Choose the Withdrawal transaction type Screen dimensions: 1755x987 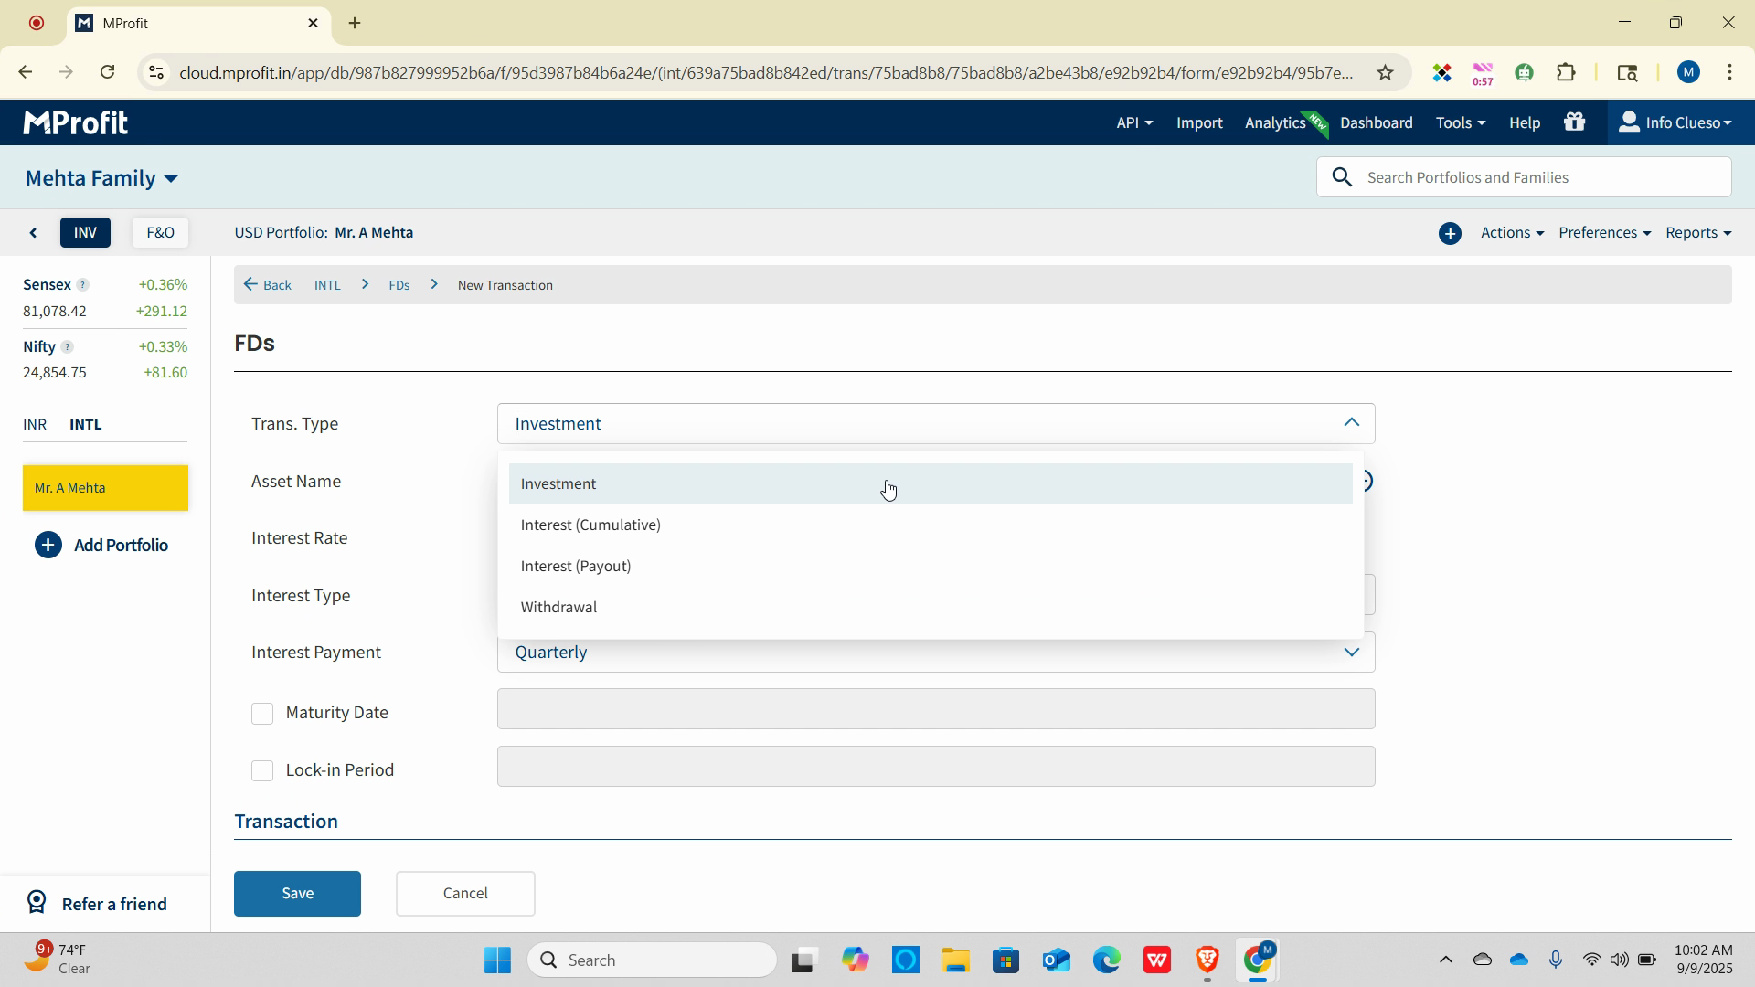(x=558, y=608)
